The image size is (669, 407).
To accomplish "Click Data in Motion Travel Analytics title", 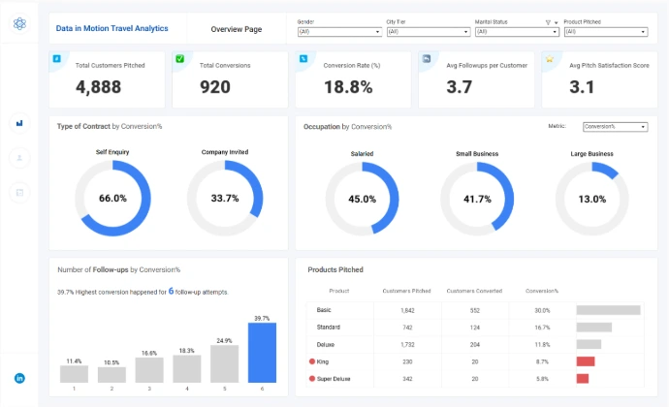I will [x=111, y=29].
